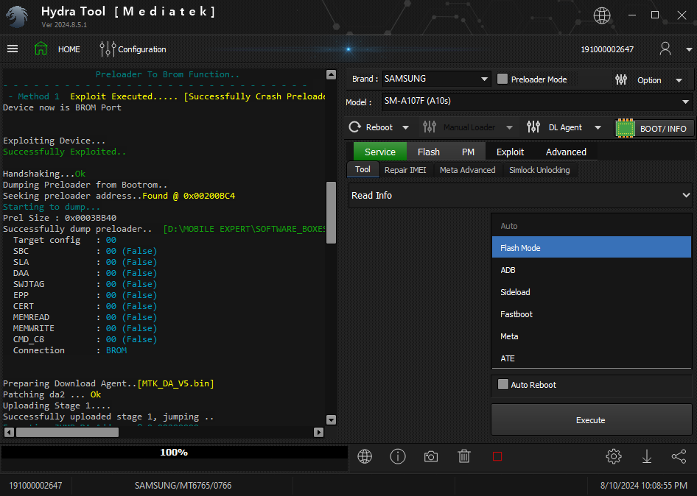The image size is (697, 496).
Task: Select Fastboot in the mode list
Action: click(x=591, y=314)
